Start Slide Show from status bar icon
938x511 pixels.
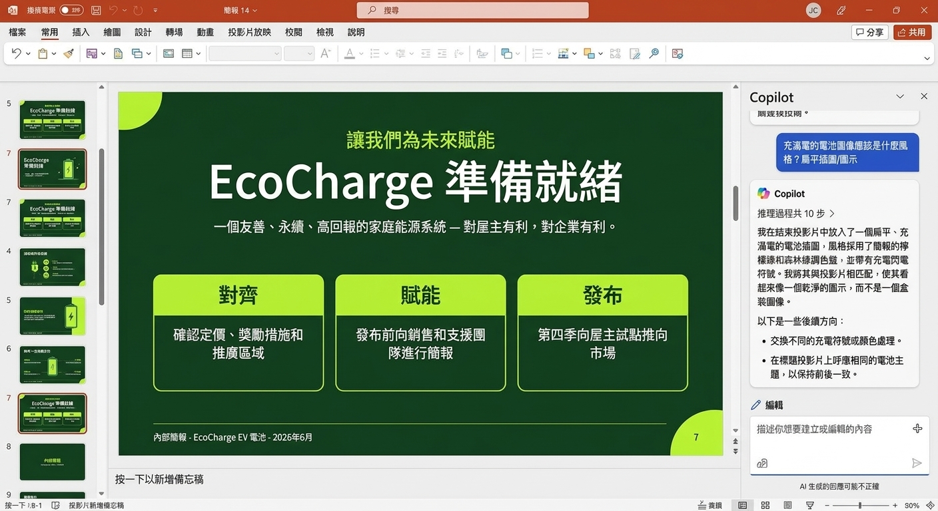pyautogui.click(x=810, y=506)
